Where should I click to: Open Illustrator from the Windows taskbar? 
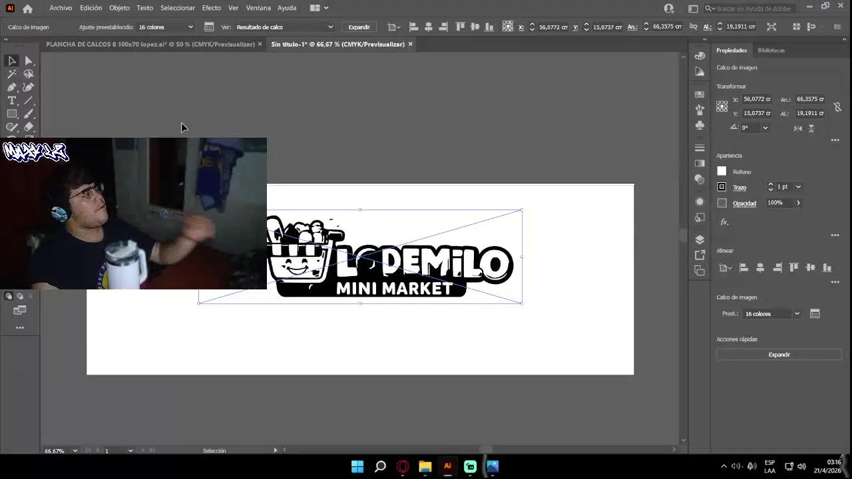(447, 466)
